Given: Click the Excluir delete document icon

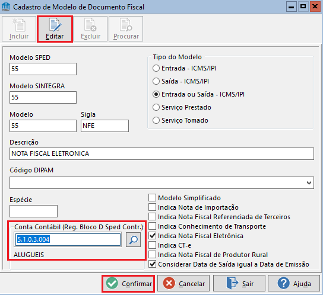Looking at the screenshot, I should point(90,29).
